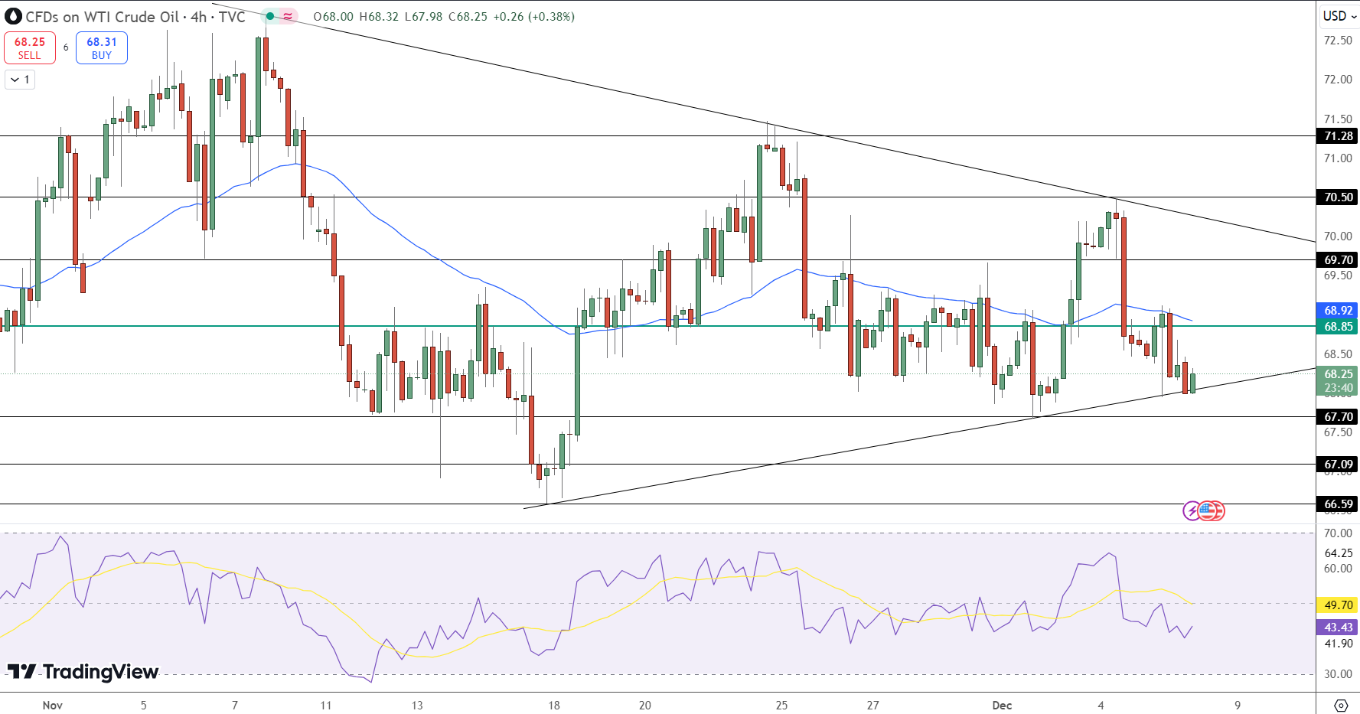Image resolution: width=1360 pixels, height=714 pixels.
Task: Click the Nov label on time axis
Action: click(53, 706)
